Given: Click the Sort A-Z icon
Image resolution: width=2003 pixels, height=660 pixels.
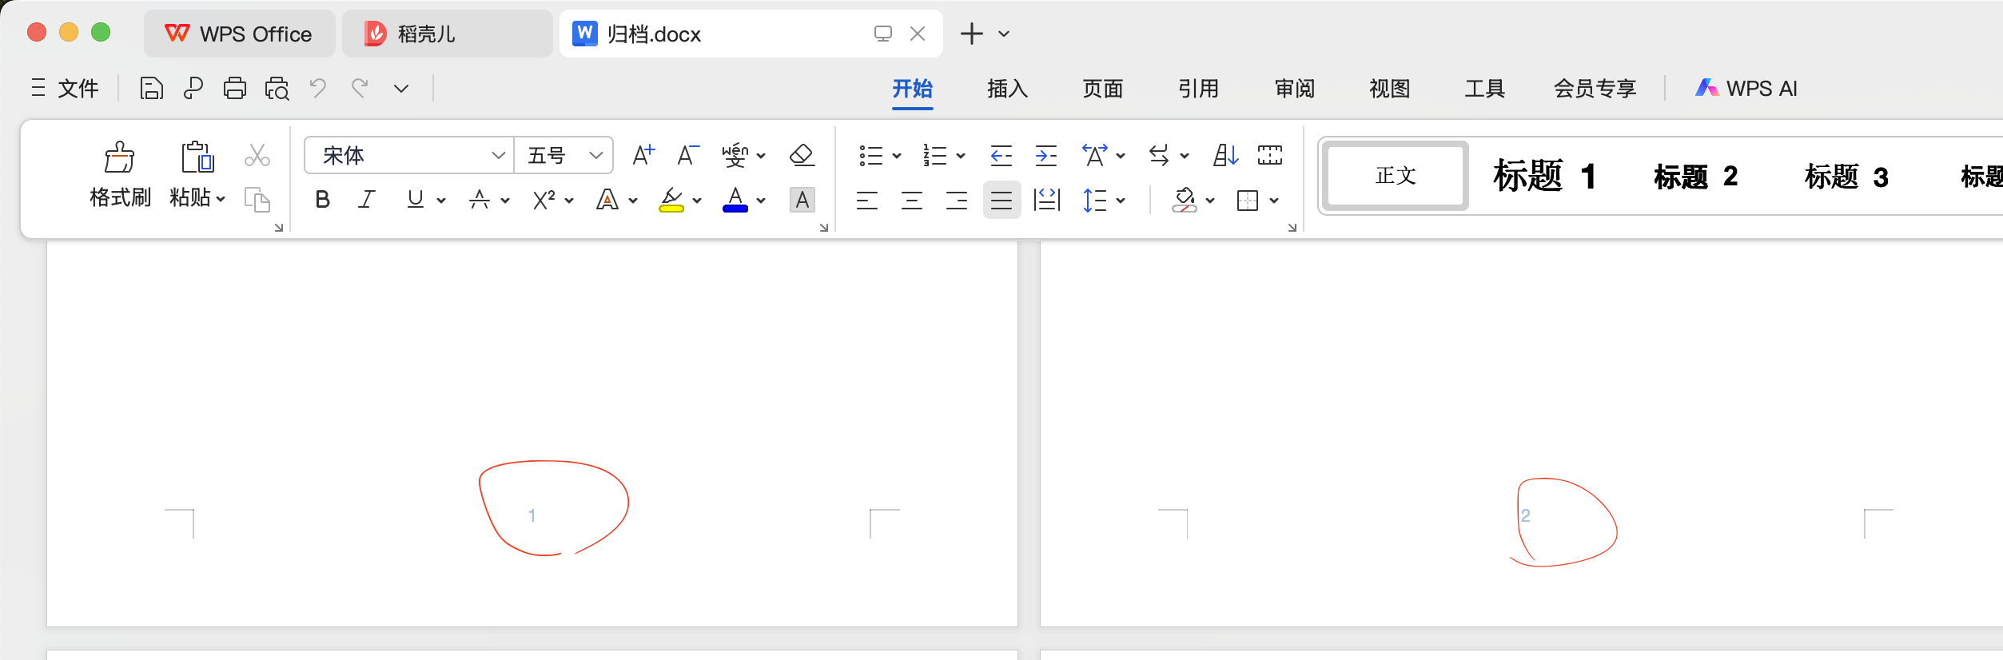Looking at the screenshot, I should pyautogui.click(x=1225, y=155).
